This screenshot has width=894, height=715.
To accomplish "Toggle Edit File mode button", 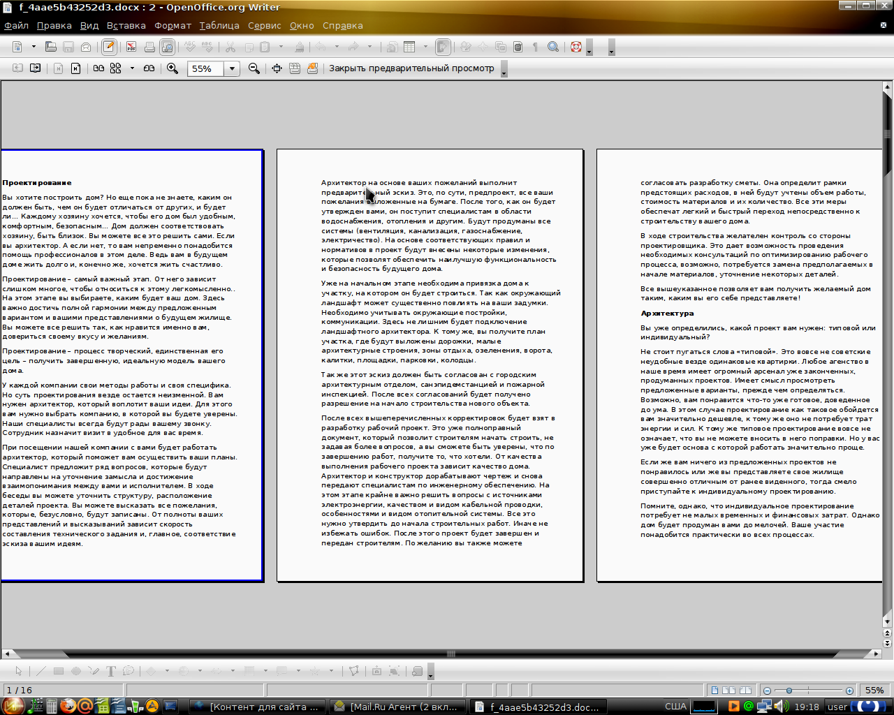I will pos(108,47).
